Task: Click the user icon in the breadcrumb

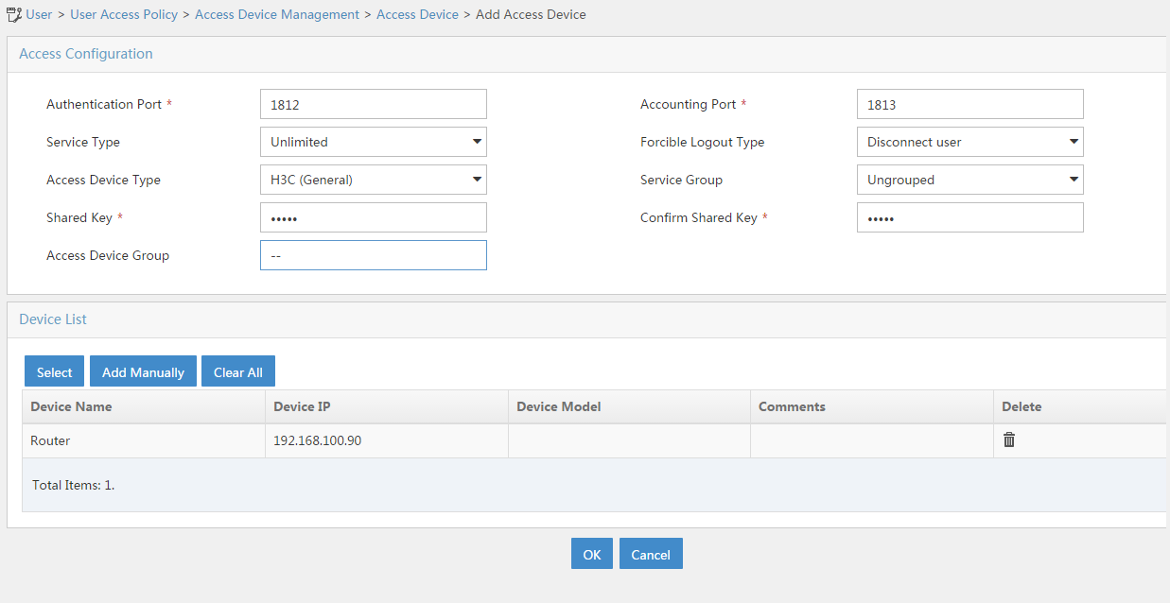Action: (13, 13)
